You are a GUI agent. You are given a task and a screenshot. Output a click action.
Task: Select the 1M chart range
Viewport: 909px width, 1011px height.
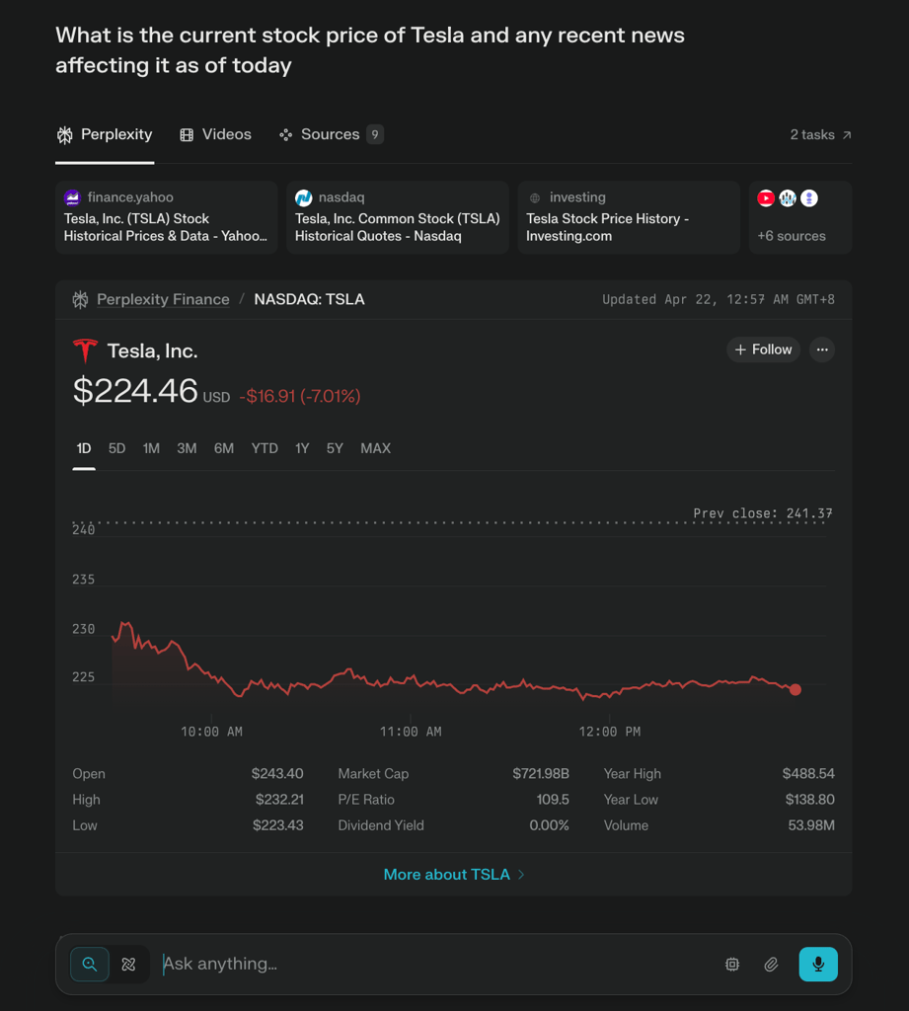click(152, 448)
